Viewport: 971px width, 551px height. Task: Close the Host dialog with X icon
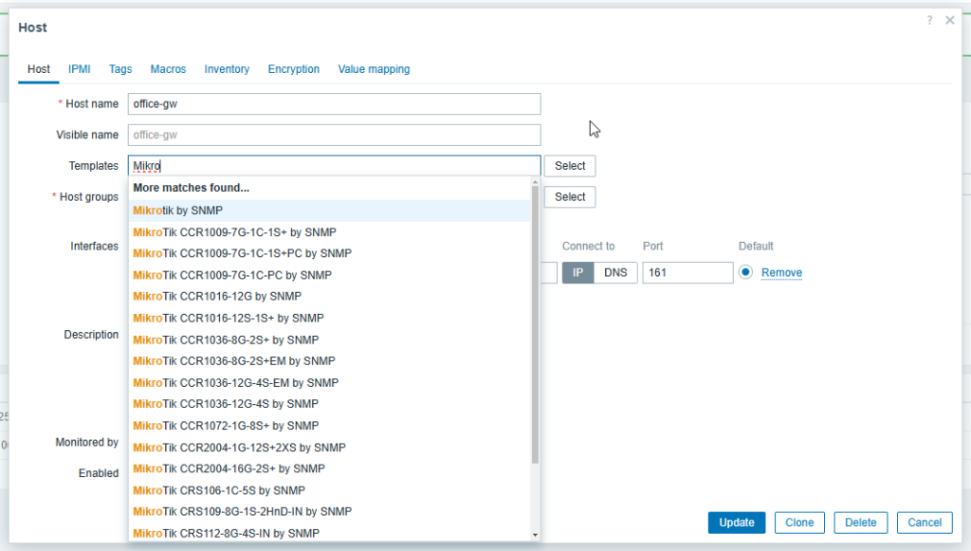pos(950,21)
